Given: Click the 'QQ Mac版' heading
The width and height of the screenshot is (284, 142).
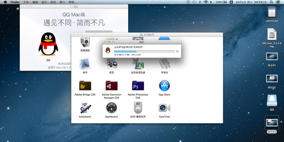Looking at the screenshot, I should pyautogui.click(x=74, y=15).
